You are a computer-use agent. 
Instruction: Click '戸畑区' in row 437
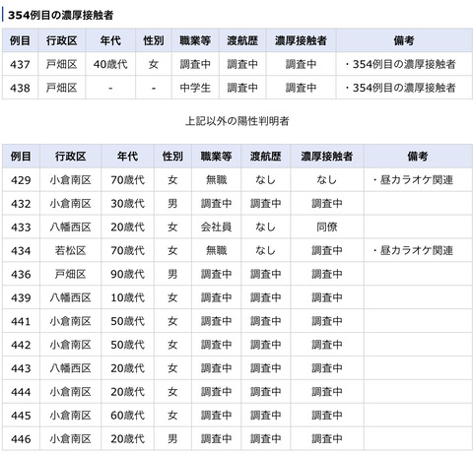coord(62,64)
